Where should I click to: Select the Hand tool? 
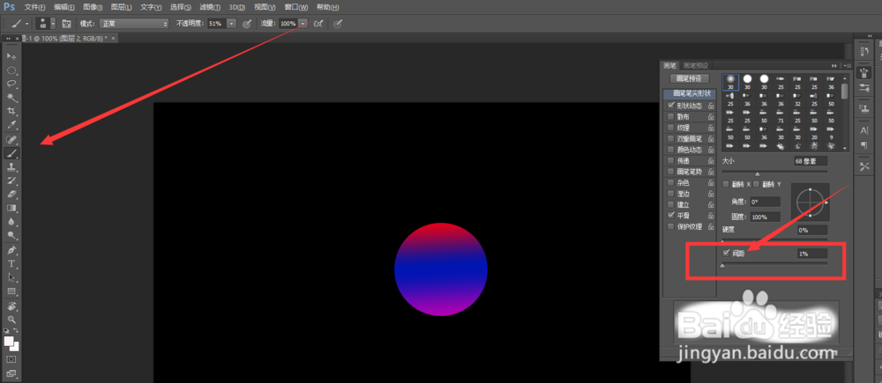[11, 306]
